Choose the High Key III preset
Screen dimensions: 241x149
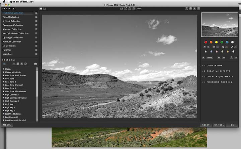10,111
